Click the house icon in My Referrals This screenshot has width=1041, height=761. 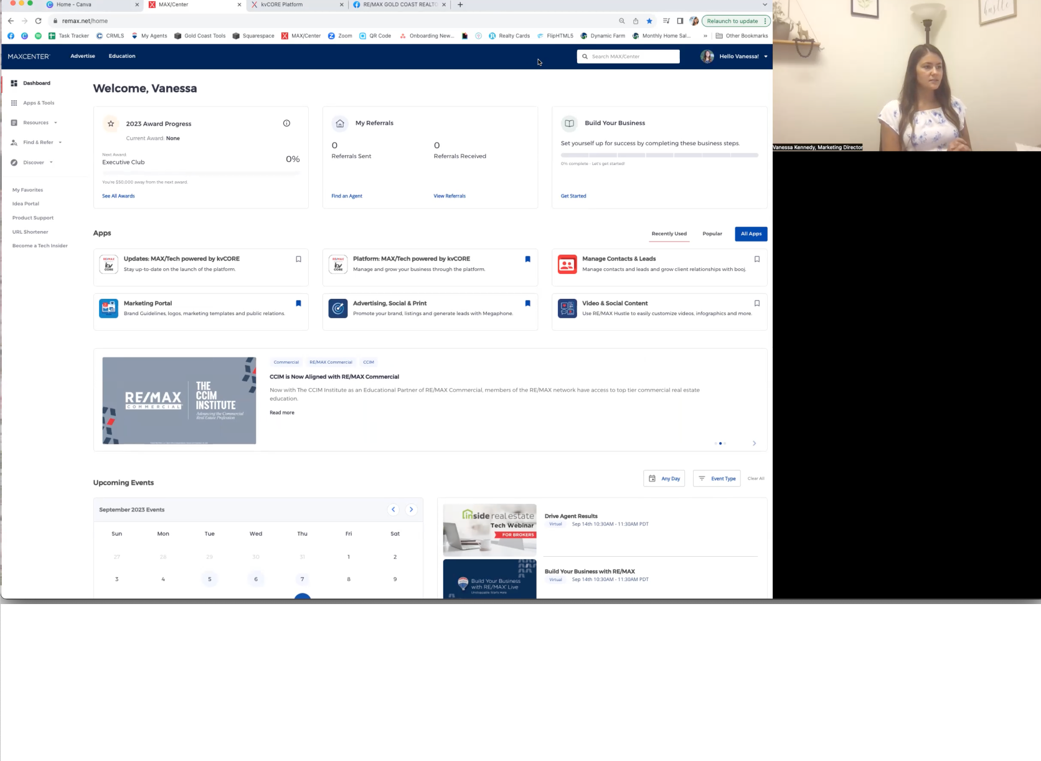(x=340, y=123)
